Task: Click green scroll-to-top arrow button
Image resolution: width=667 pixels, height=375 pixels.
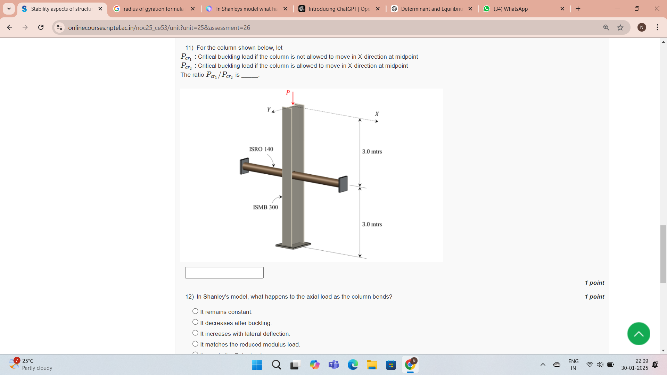Action: [639, 334]
